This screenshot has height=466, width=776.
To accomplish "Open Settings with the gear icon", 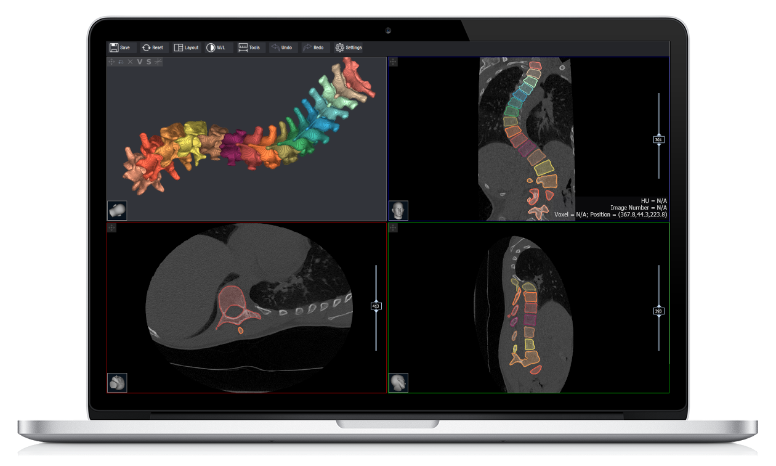I will pyautogui.click(x=349, y=47).
